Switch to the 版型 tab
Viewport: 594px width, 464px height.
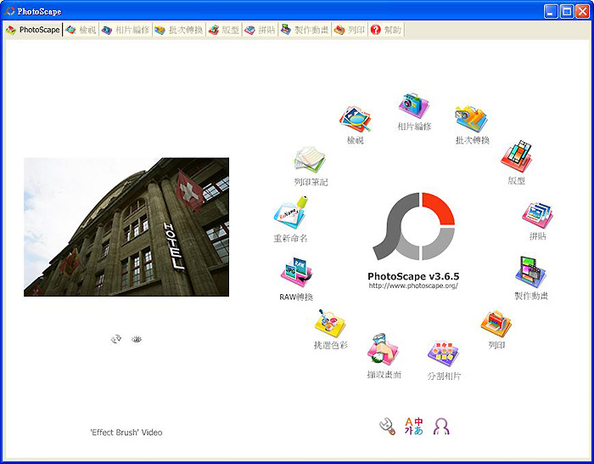tap(224, 30)
